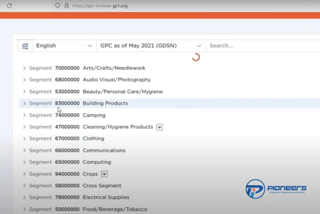Screen dimensions: 320x214
Task: Expand the Arts/Crafts/Needlework segment
Action: point(24,68)
